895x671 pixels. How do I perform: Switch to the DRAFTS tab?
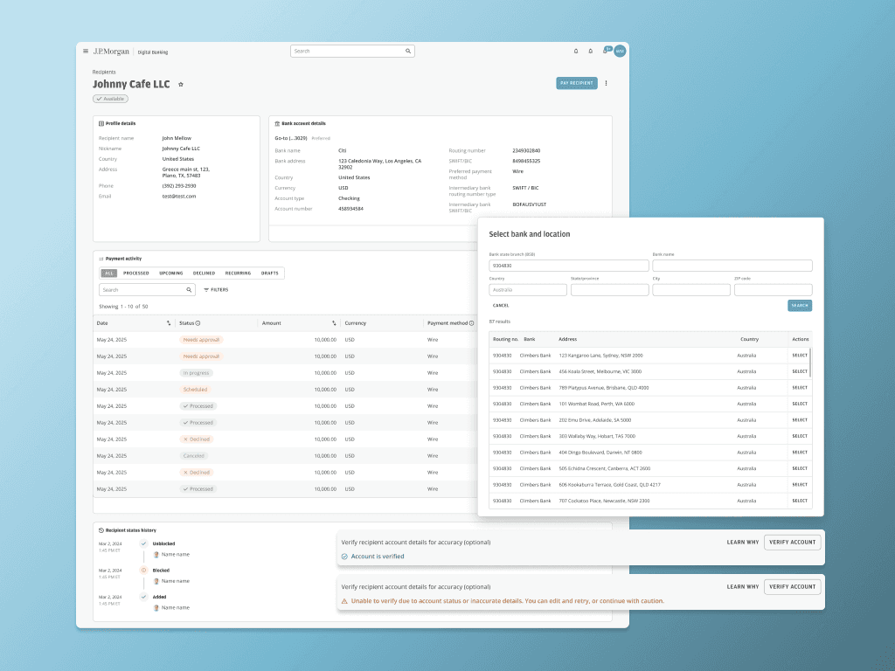pyautogui.click(x=270, y=273)
